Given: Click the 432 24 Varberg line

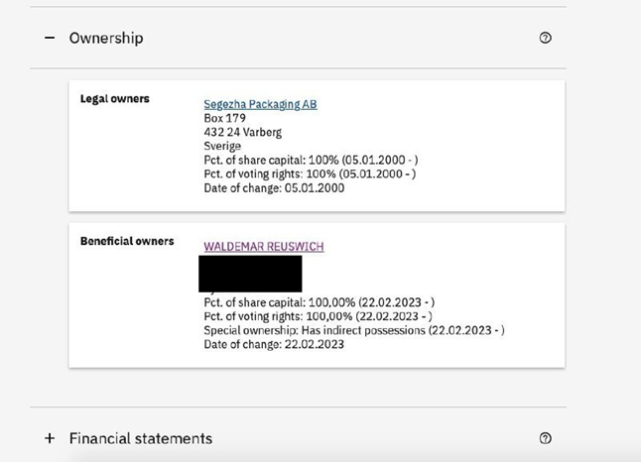Looking at the screenshot, I should tap(242, 132).
